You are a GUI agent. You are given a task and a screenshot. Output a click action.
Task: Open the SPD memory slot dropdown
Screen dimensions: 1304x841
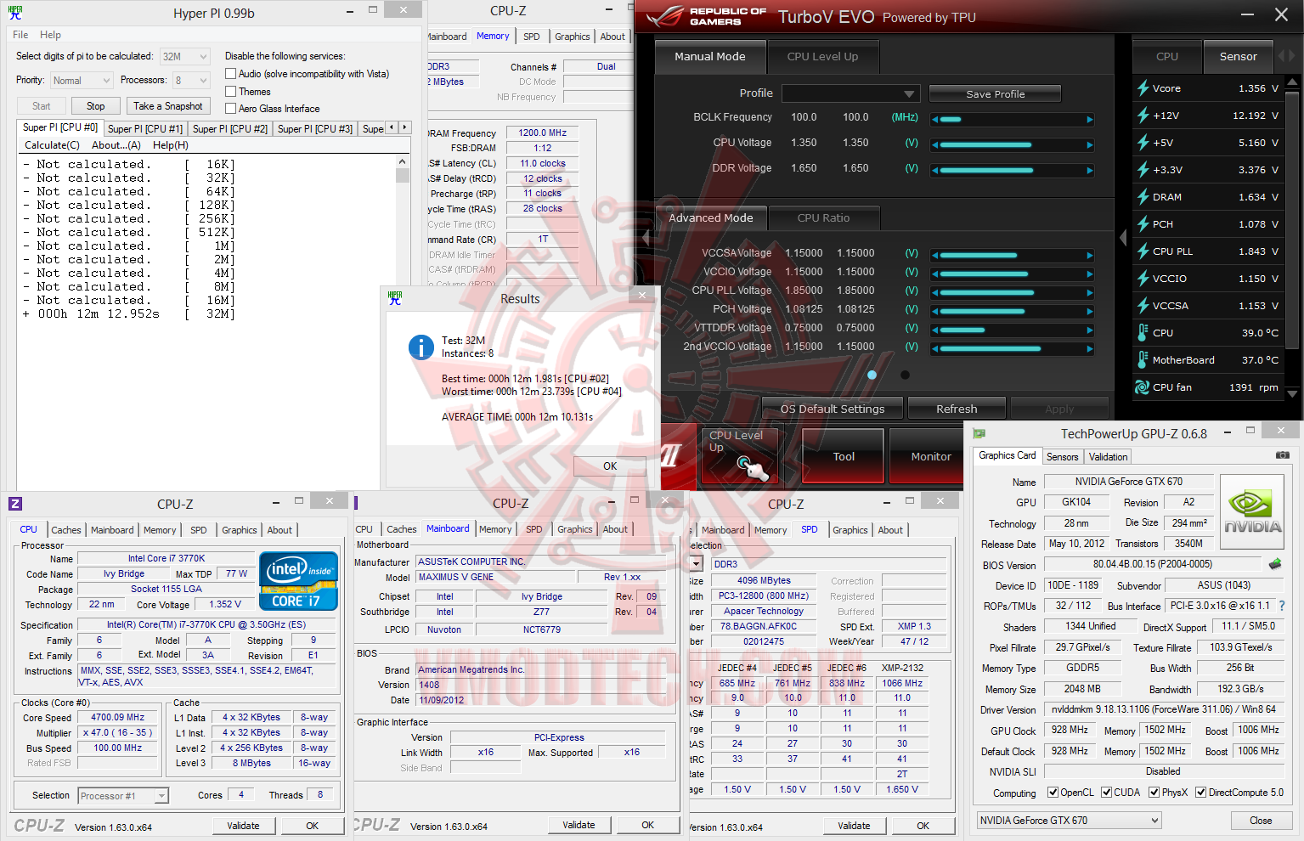(x=697, y=563)
